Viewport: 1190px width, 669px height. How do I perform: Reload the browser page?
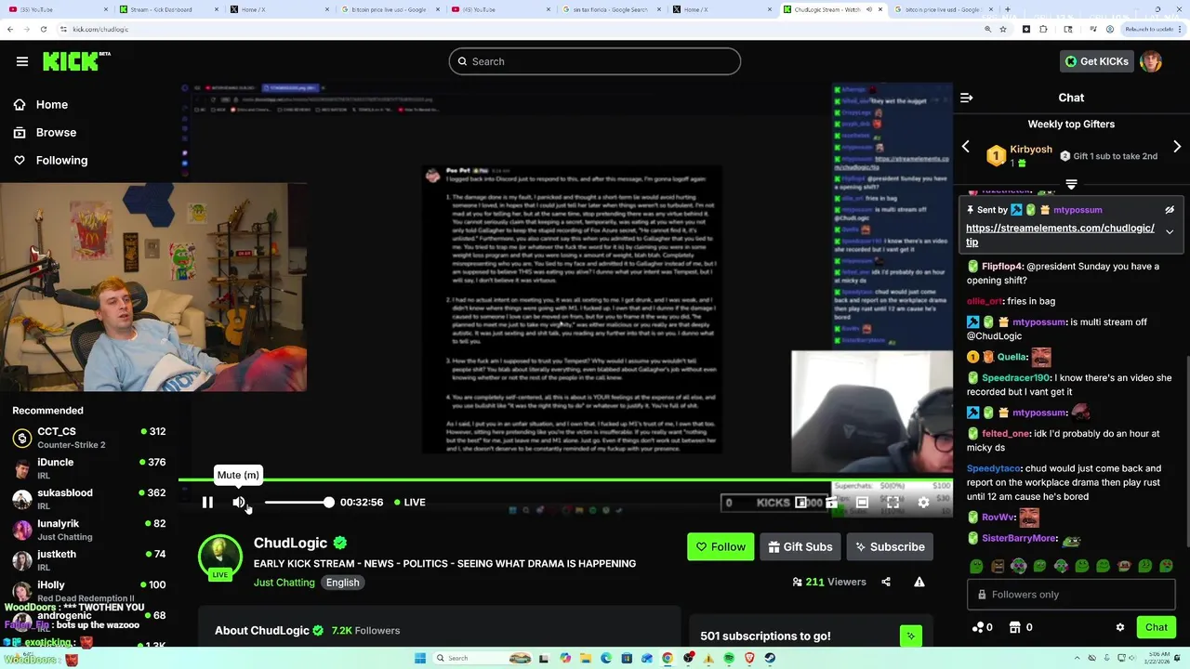tap(43, 29)
